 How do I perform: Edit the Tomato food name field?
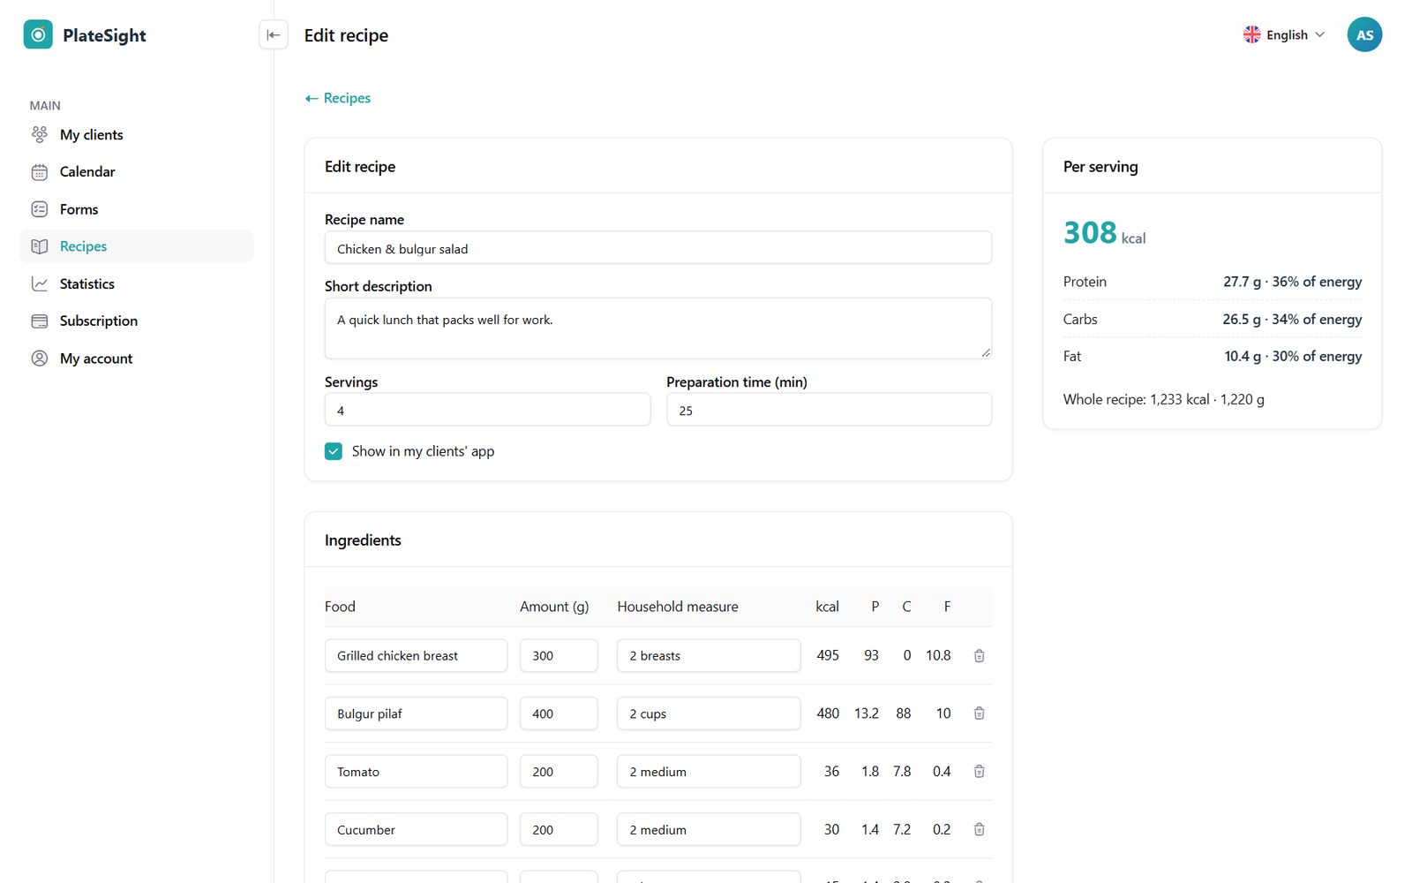tap(416, 771)
